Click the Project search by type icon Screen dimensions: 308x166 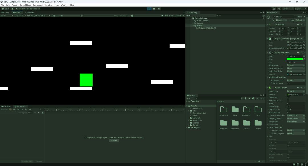tap(246, 98)
